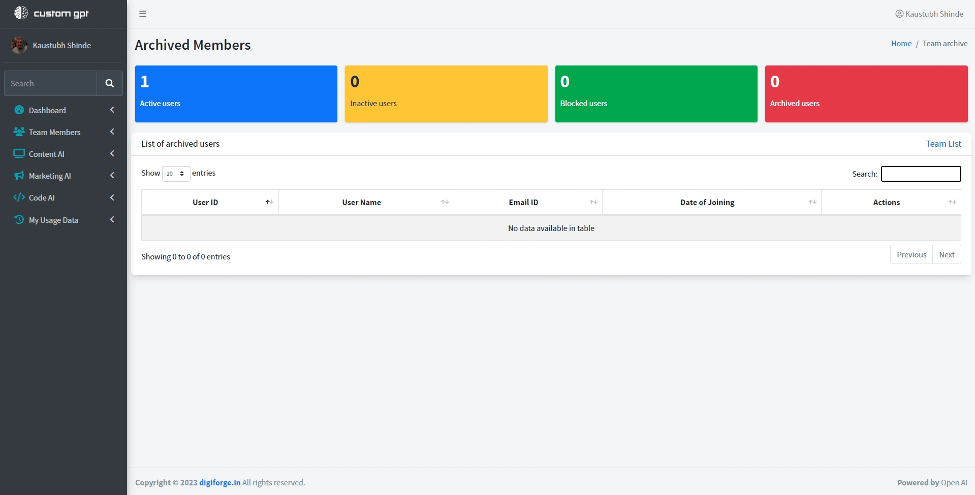Go to Home breadcrumb link
The image size is (975, 495).
pyautogui.click(x=901, y=44)
